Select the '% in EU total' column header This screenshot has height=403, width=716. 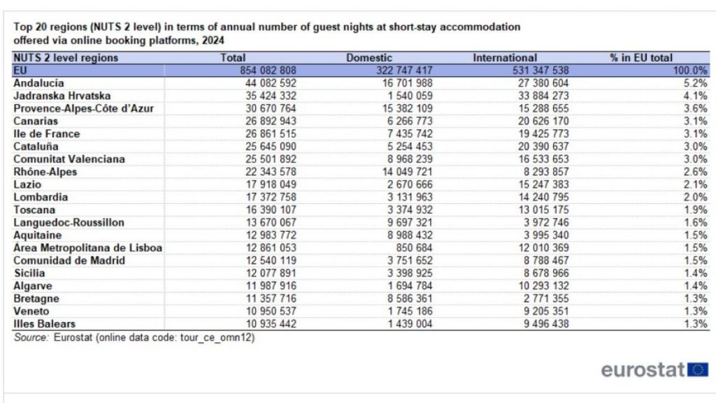(641, 58)
